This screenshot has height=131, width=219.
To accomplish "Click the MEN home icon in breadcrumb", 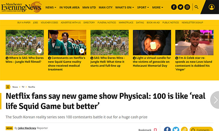I will [x=8, y=87].
